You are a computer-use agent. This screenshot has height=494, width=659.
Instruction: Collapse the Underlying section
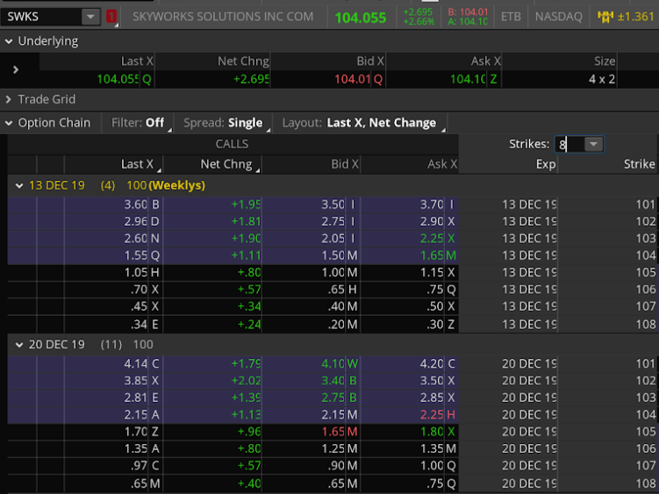(9, 41)
